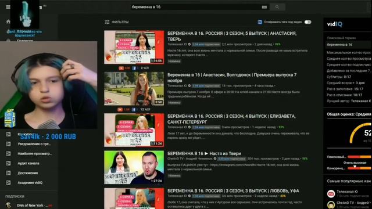The width and height of the screenshot is (372, 209).
Task: Click icon next to 'Аудит канала'
Action: pos(8,163)
